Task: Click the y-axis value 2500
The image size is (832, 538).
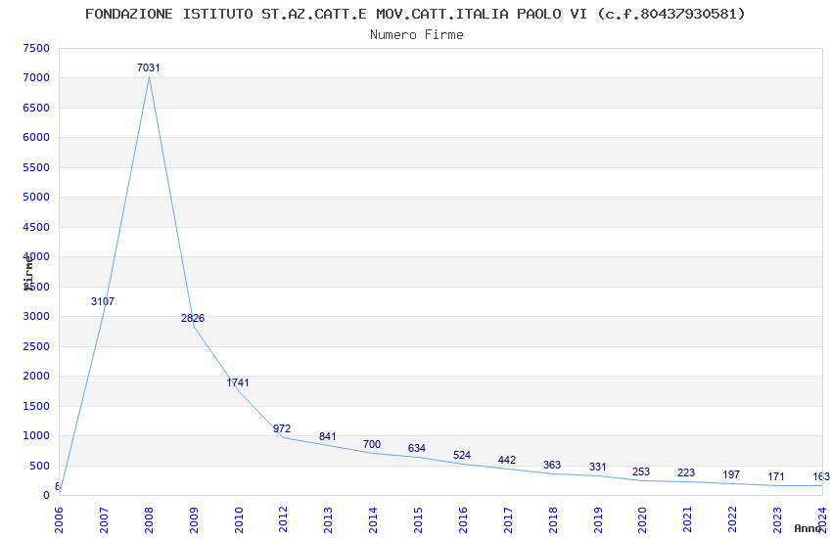Action: [36, 346]
